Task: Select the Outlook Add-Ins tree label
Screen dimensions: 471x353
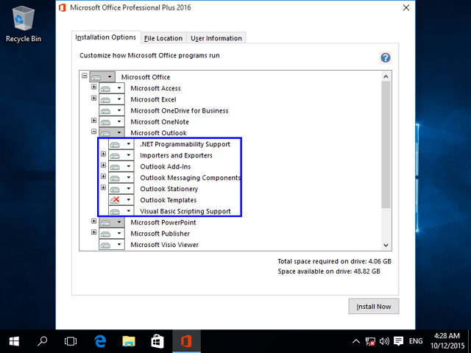Action: 165,167
